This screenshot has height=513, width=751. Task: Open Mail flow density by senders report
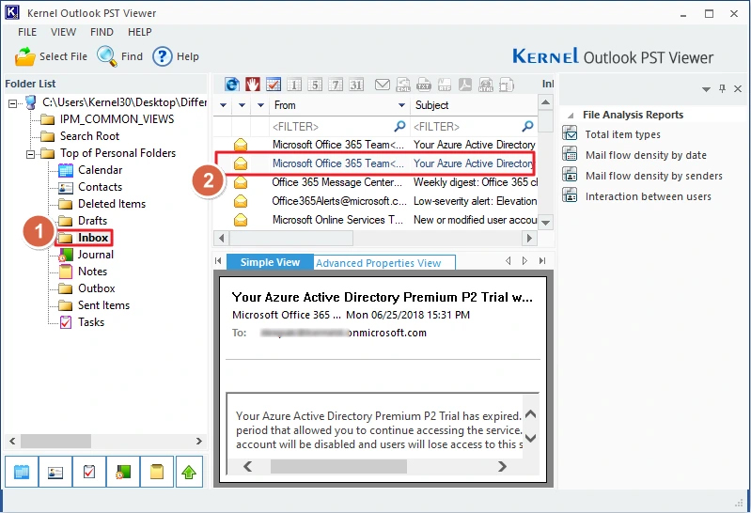click(x=653, y=176)
